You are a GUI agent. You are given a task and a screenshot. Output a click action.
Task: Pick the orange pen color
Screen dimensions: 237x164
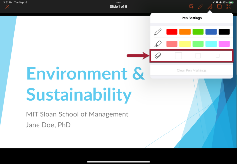[185, 32]
